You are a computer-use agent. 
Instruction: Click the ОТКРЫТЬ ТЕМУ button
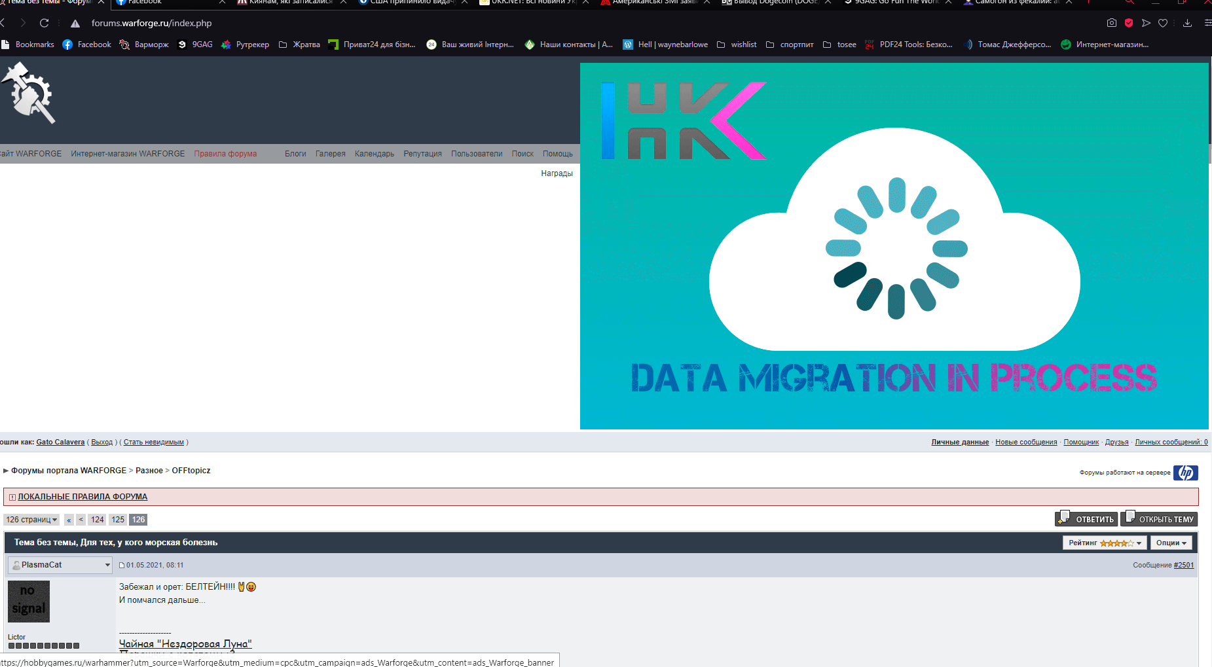(1159, 518)
